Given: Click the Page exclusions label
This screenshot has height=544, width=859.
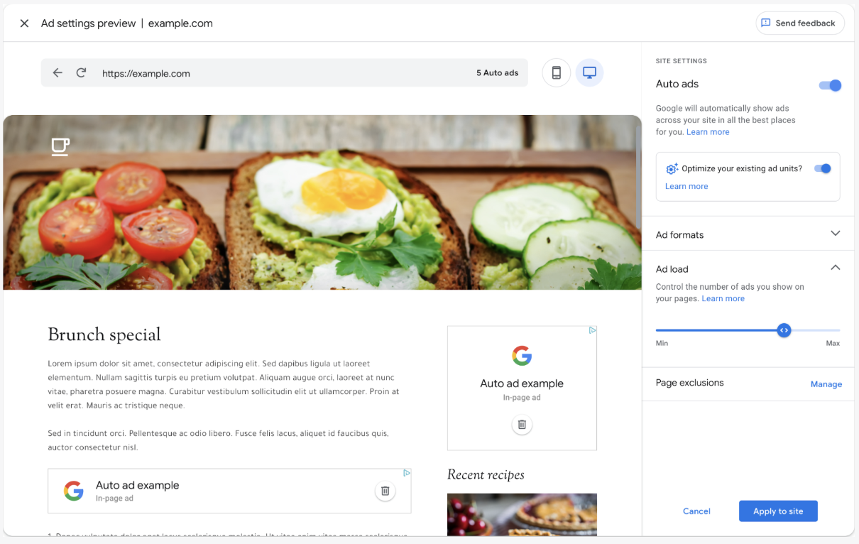Looking at the screenshot, I should click(x=690, y=383).
